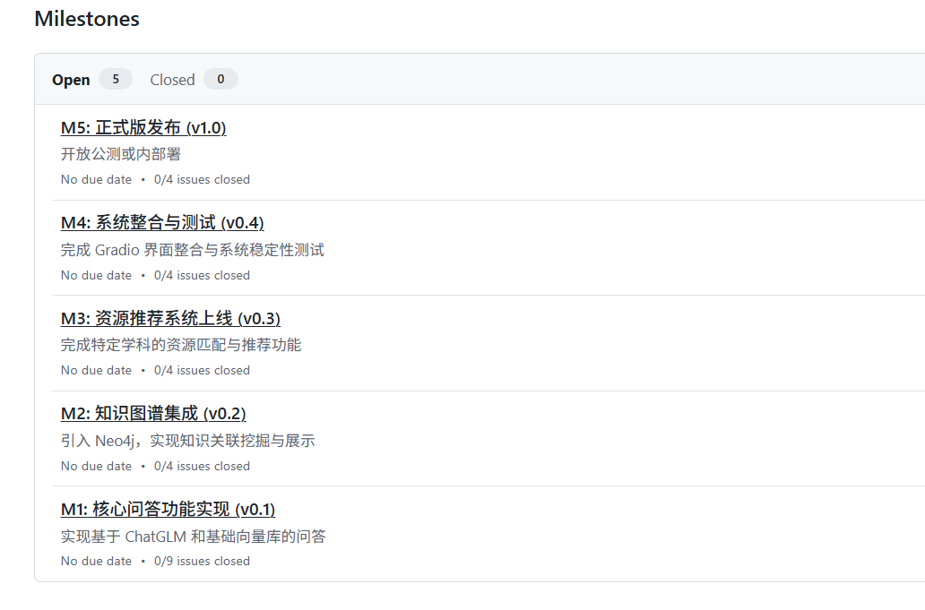Open milestone M3: 资源推荐系统上线 (v0.3)
This screenshot has height=610, width=925.
(170, 318)
